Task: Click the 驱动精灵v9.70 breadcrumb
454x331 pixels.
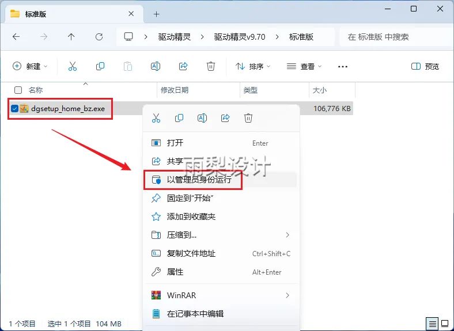Action: (240, 37)
